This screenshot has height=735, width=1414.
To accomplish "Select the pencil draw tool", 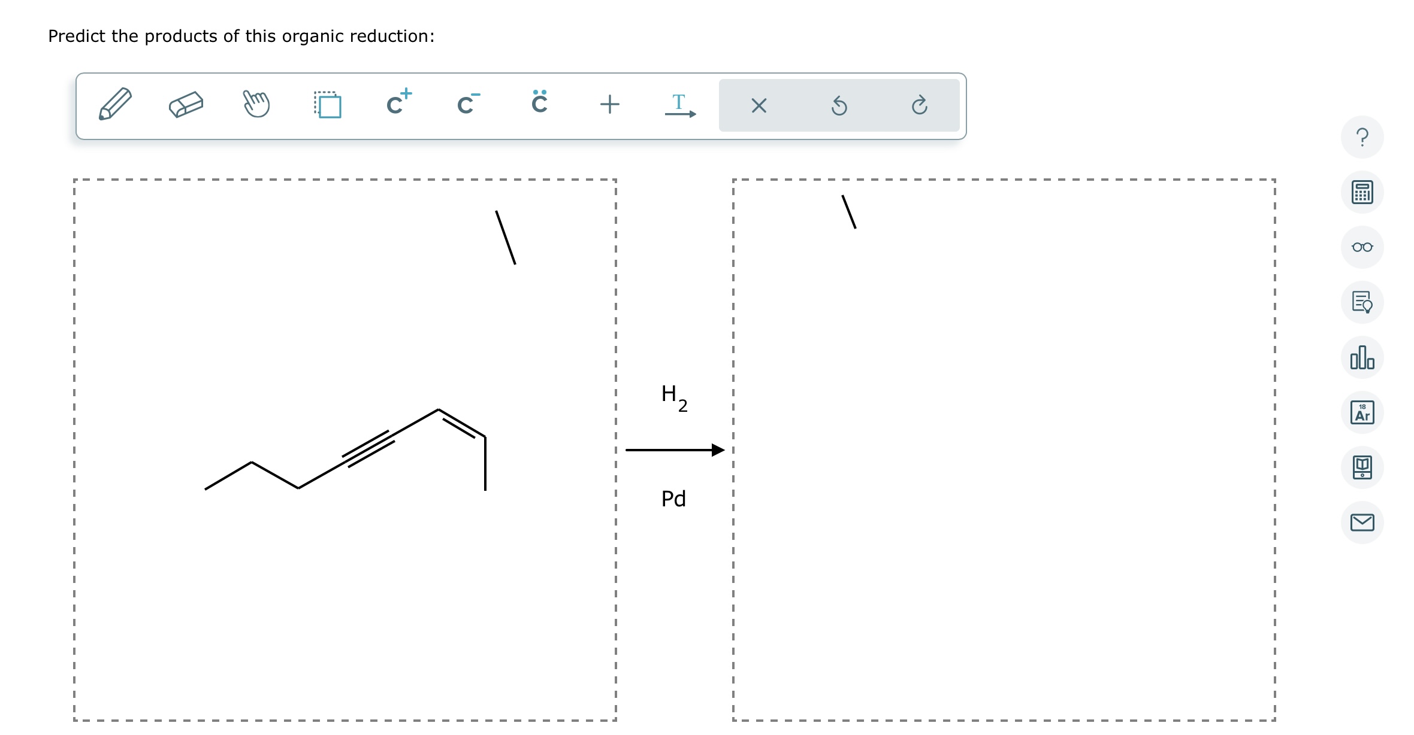I will point(115,105).
